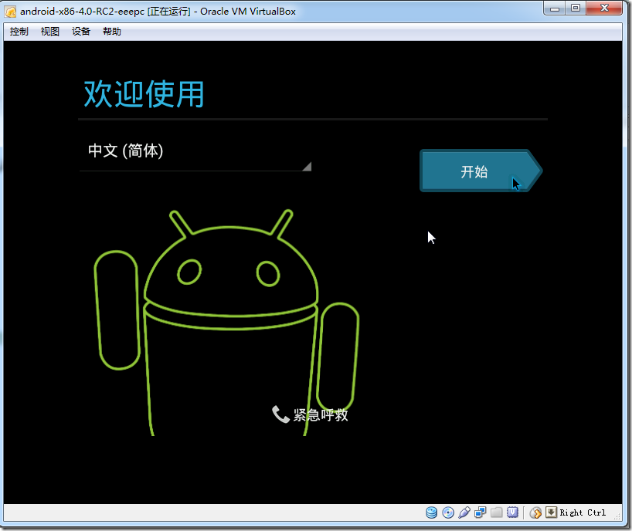This screenshot has height=531, width=632.
Task: Click the 开始 start button
Action: (x=481, y=171)
